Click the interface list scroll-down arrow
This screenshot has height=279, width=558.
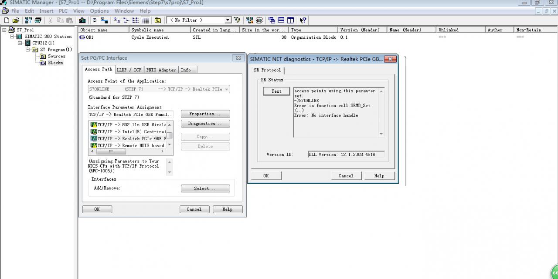(170, 145)
